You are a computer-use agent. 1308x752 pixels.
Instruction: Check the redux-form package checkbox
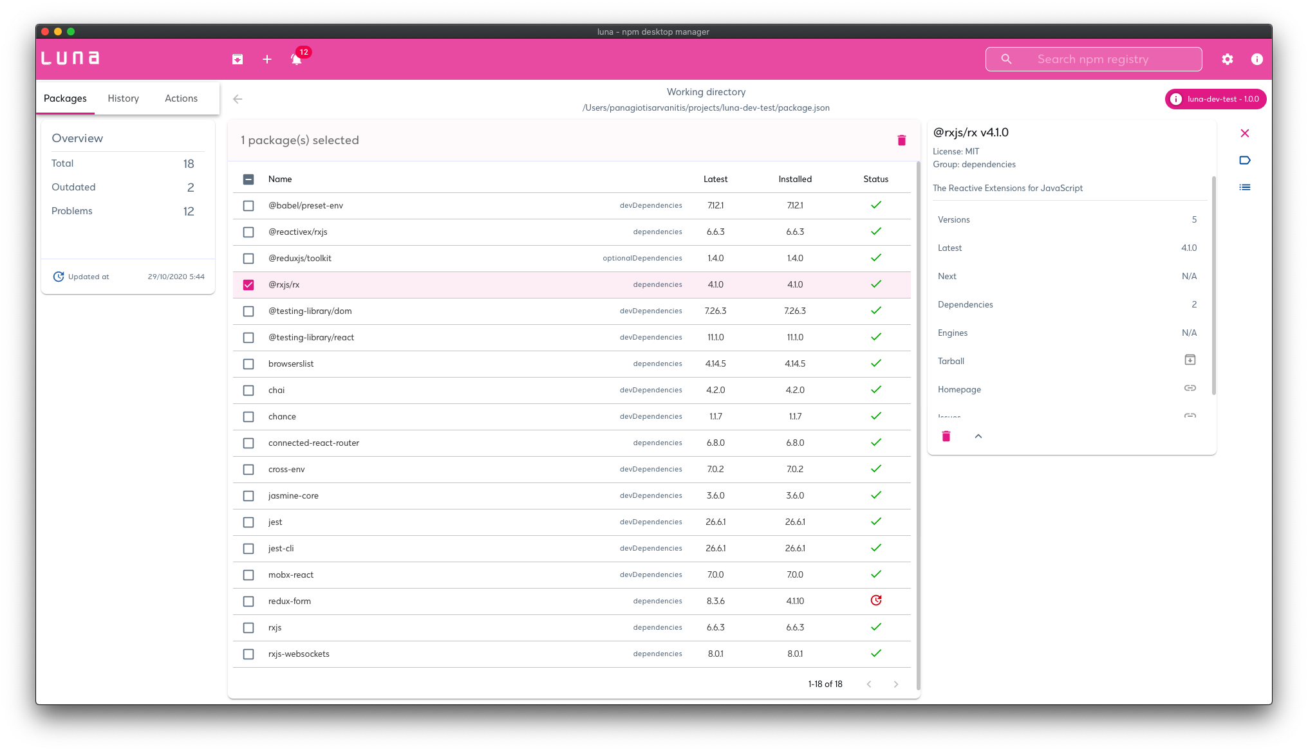coord(248,601)
